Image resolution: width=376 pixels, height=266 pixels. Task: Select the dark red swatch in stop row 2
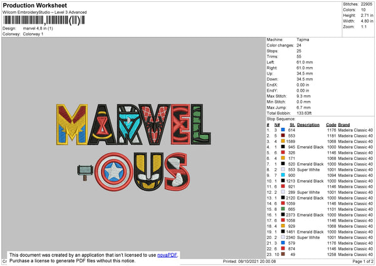283,136
